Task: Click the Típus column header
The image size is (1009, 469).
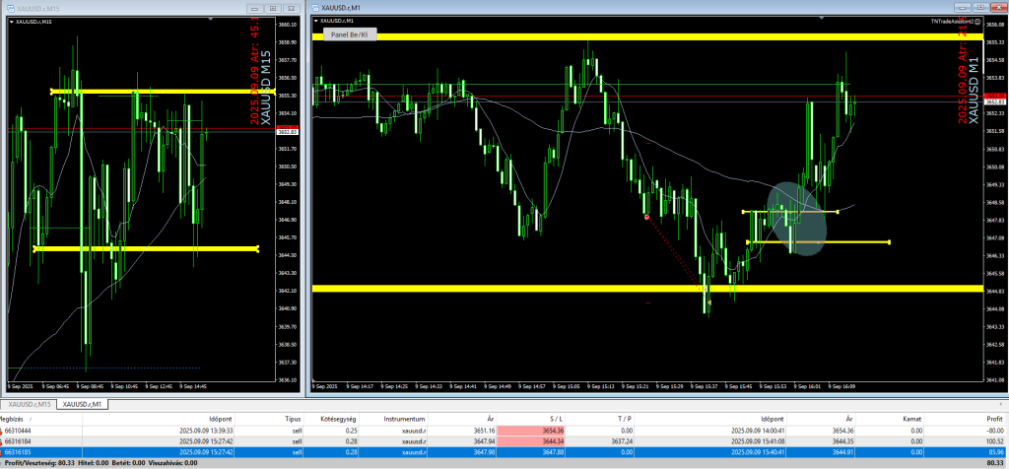Action: click(x=292, y=418)
